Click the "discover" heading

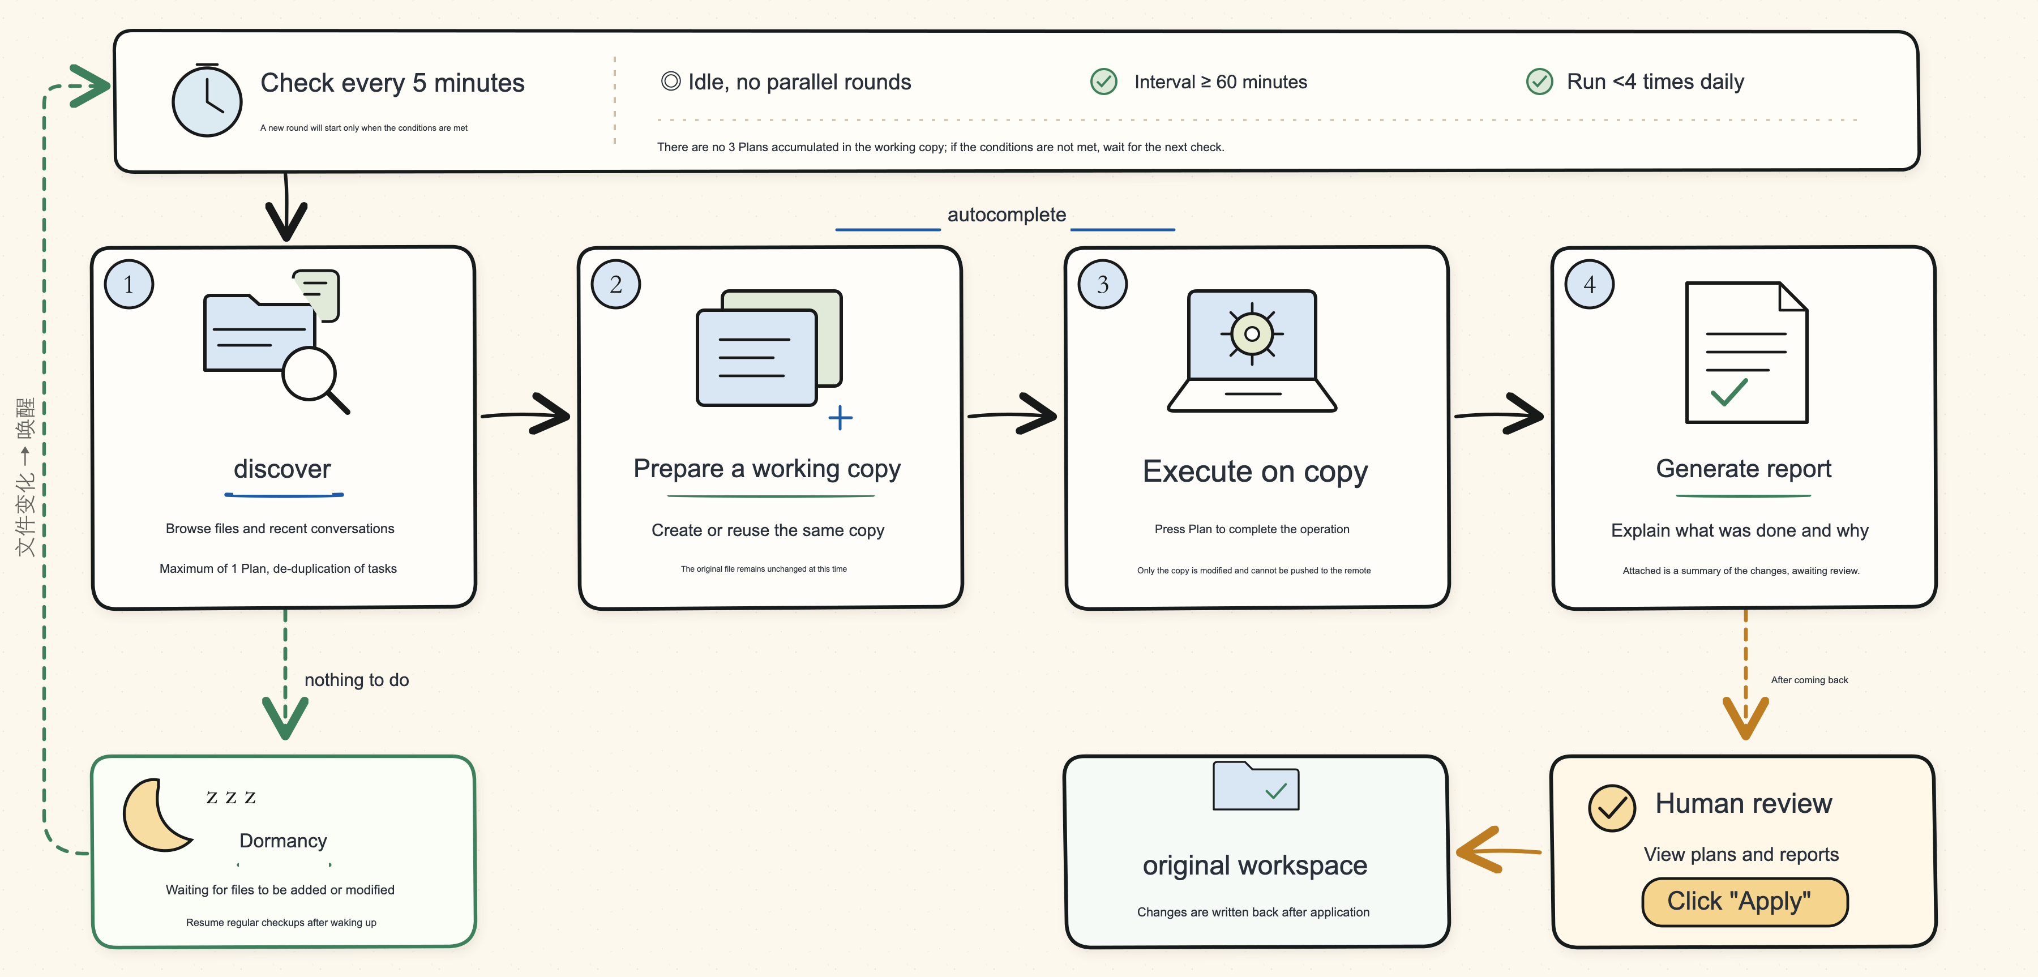(282, 469)
